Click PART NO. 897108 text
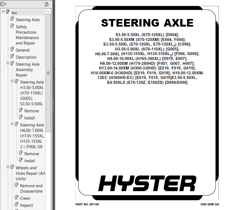228x210 pixels. coord(87,205)
